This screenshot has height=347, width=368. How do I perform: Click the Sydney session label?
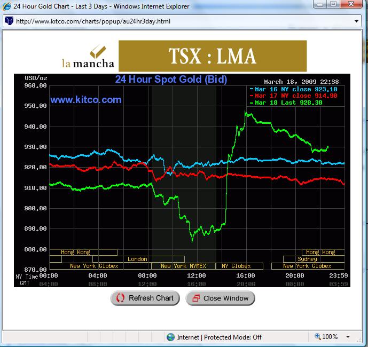pyautogui.click(x=307, y=259)
